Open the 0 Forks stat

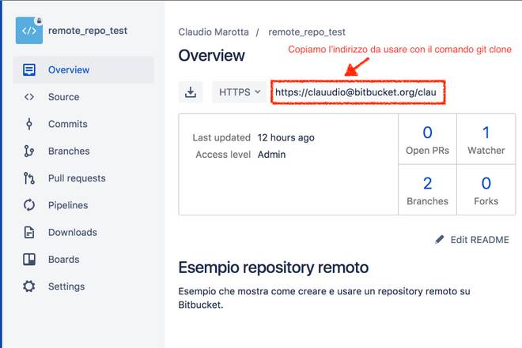pos(486,190)
